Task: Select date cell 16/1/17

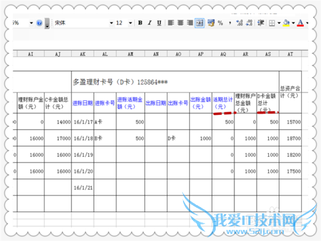Action: click(83, 121)
